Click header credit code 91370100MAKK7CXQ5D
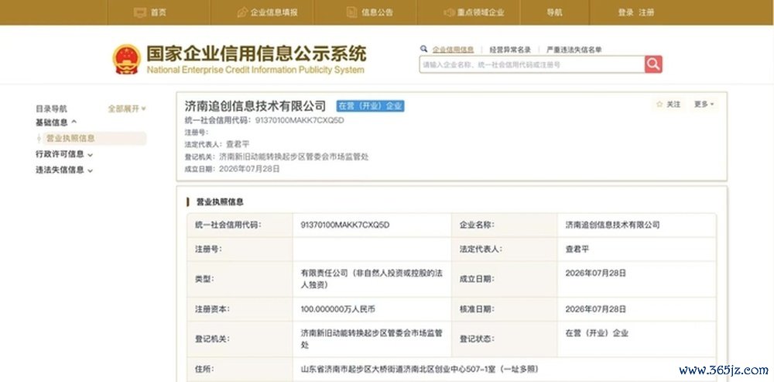This screenshot has height=382, width=774. coord(300,120)
